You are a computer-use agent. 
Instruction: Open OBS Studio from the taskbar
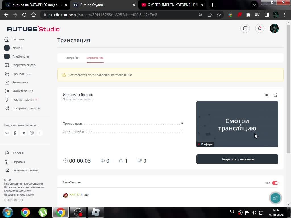[x=78, y=212]
